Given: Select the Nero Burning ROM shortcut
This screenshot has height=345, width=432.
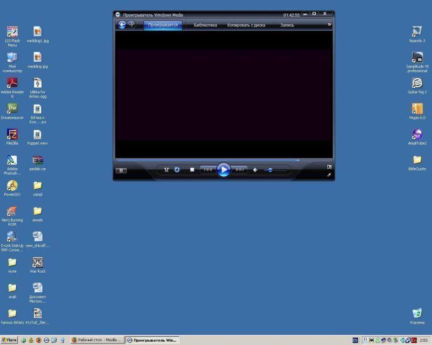Looking at the screenshot, I should click(x=12, y=216).
